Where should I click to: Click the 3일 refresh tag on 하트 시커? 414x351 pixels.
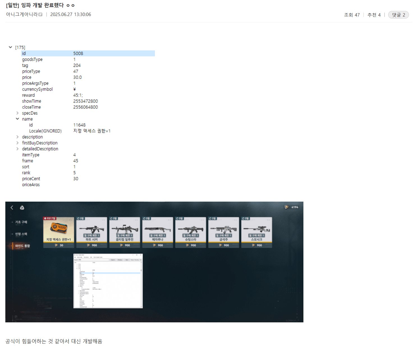[x=81, y=218]
